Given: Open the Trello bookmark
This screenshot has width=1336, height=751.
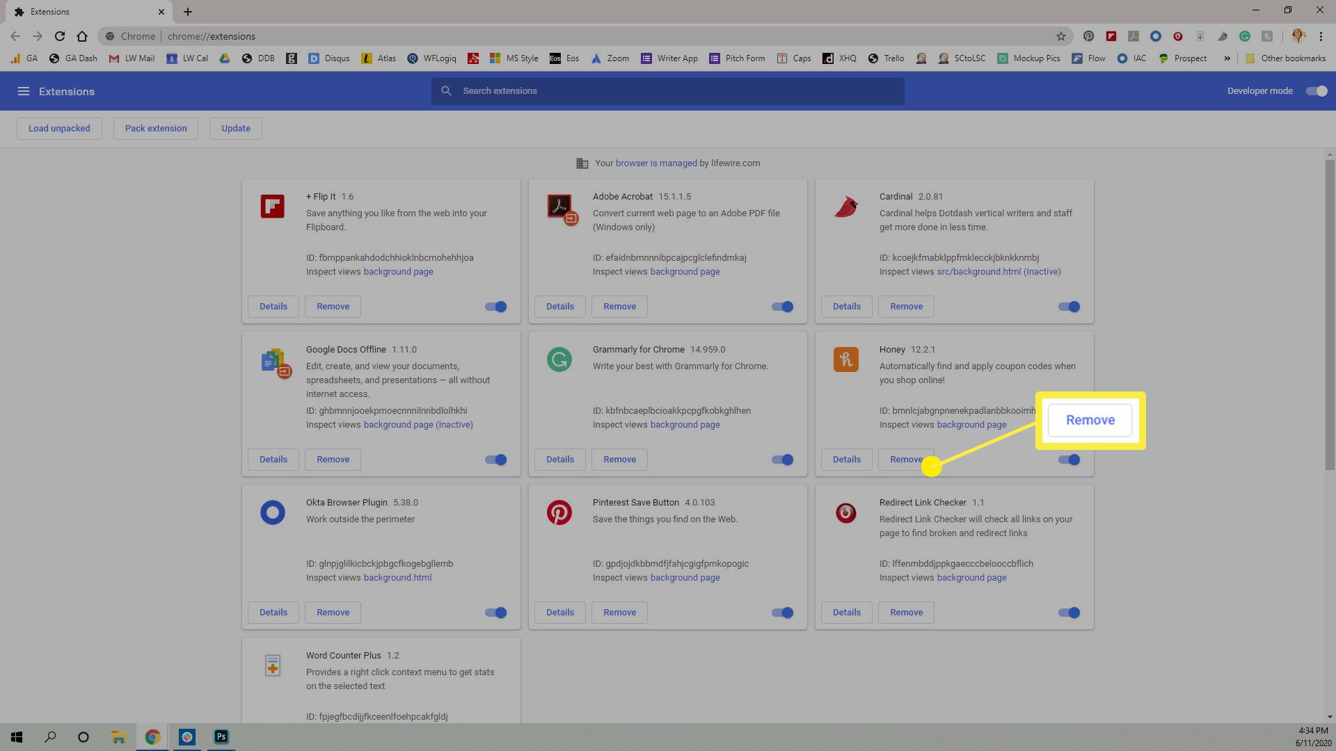Looking at the screenshot, I should [886, 58].
